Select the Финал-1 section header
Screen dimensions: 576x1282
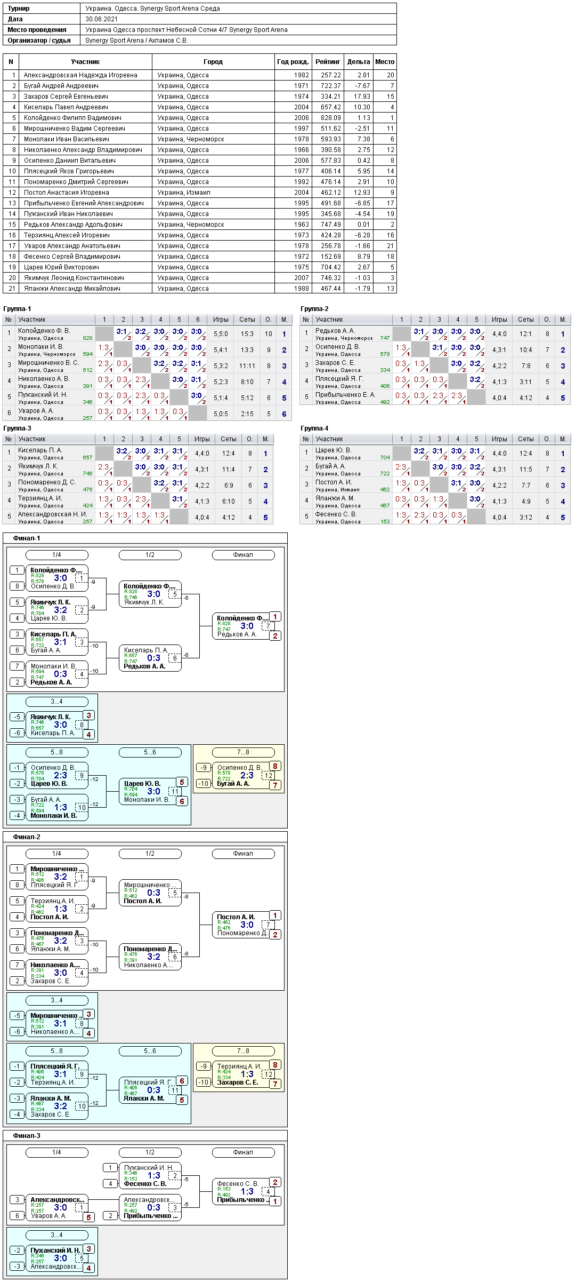[x=27, y=538]
